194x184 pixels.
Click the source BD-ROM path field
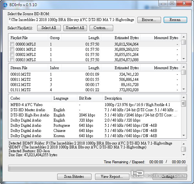tap(71, 20)
